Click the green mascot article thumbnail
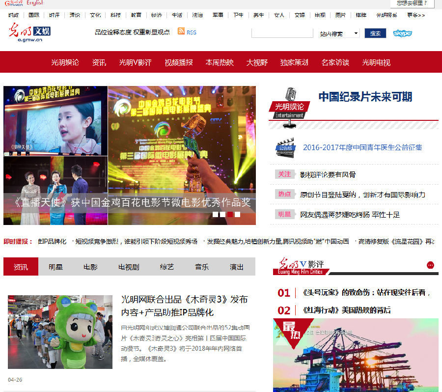 coord(60,332)
